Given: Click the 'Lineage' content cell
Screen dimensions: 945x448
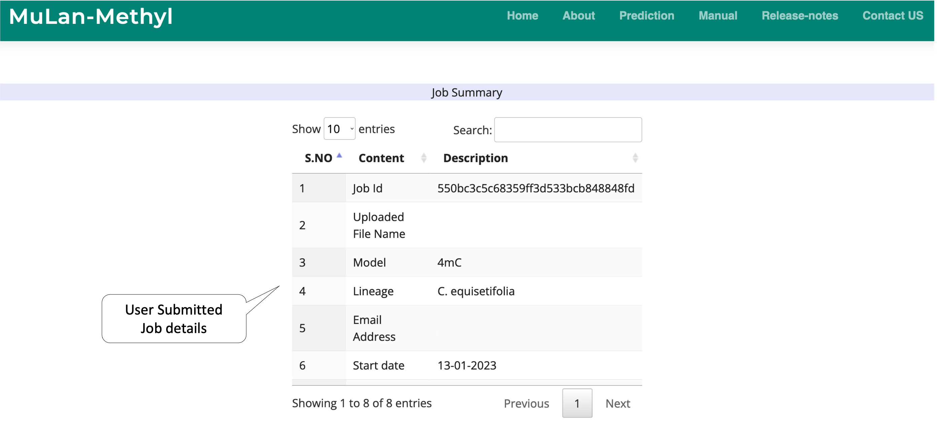Looking at the screenshot, I should [388, 291].
